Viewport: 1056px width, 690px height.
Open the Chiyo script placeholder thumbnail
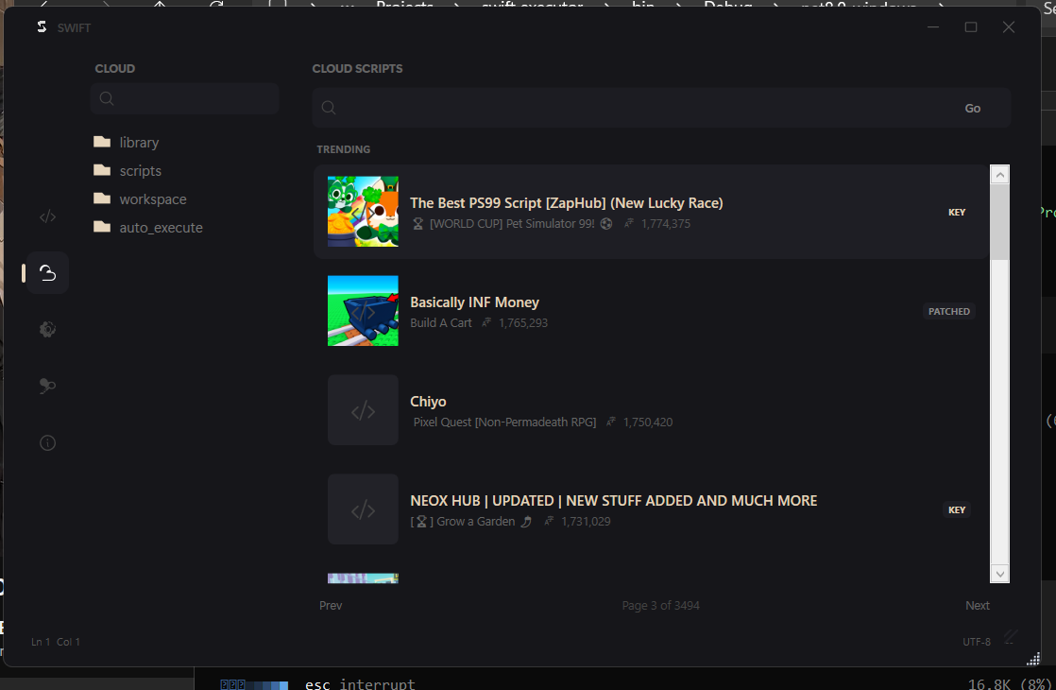pos(363,409)
